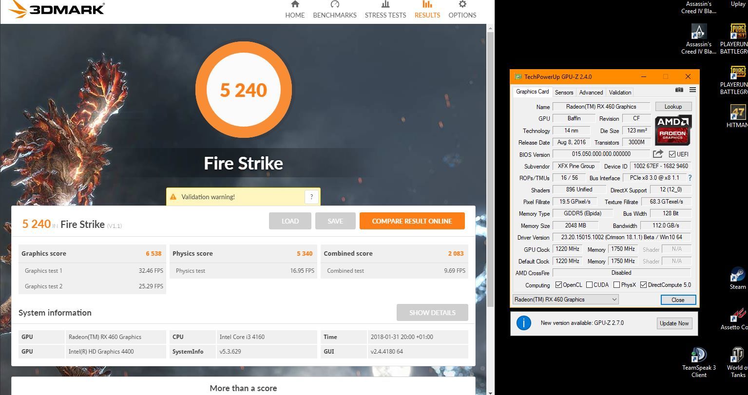This screenshot has width=748, height=395.
Task: Open Steam desktop icon
Action: tap(738, 279)
